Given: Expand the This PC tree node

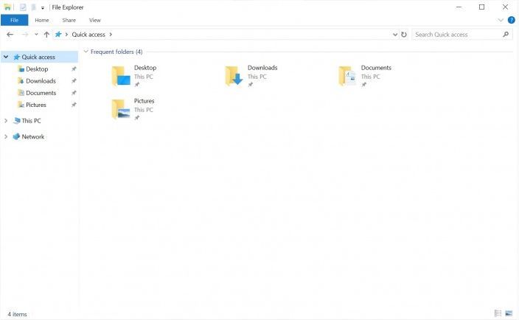Looking at the screenshot, I should 7,121.
